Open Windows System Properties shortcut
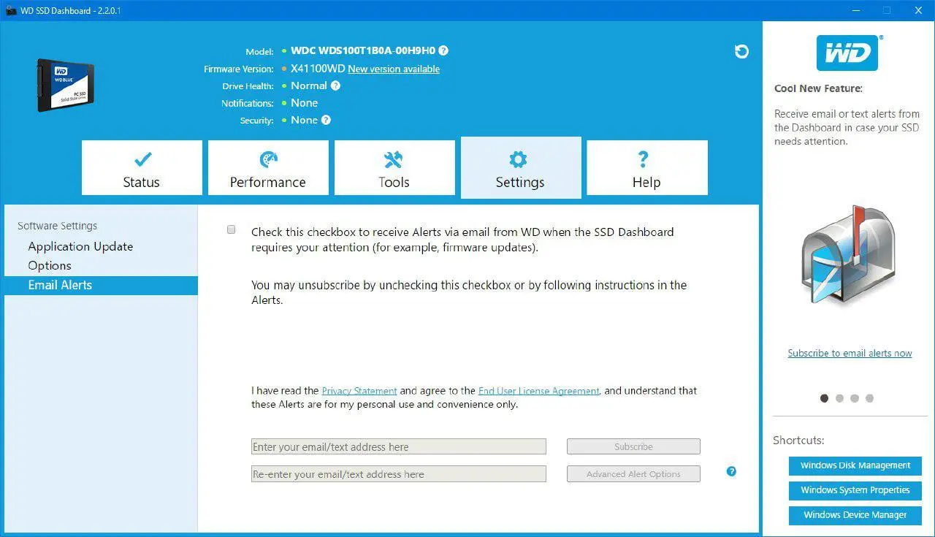 click(x=855, y=490)
